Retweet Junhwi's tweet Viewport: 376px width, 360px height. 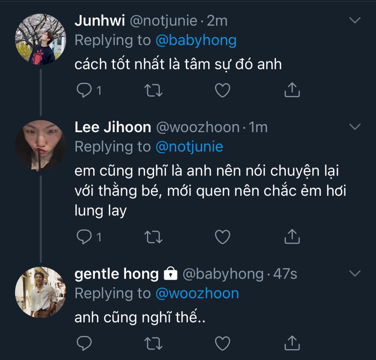[x=153, y=90]
